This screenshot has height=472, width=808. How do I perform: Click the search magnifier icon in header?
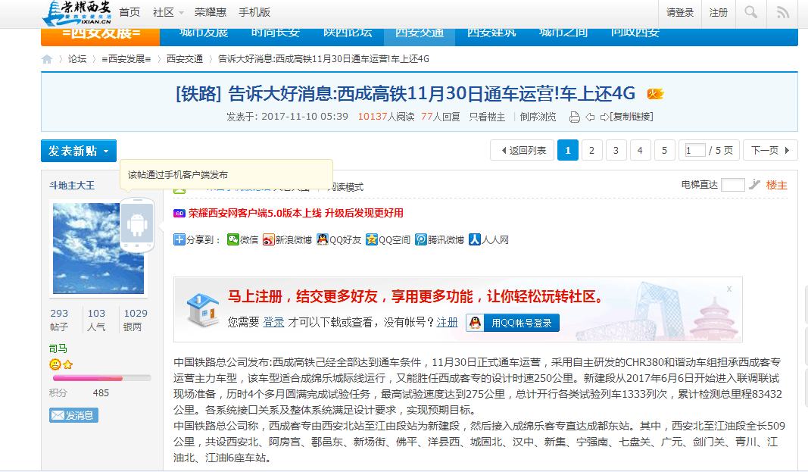tap(750, 12)
